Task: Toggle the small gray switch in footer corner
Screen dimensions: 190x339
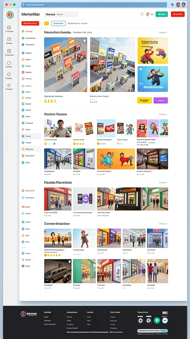Action: point(165,313)
